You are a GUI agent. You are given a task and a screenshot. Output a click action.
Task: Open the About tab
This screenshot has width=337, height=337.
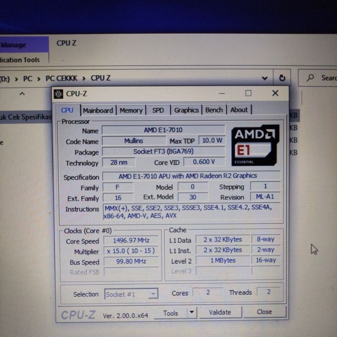click(239, 110)
